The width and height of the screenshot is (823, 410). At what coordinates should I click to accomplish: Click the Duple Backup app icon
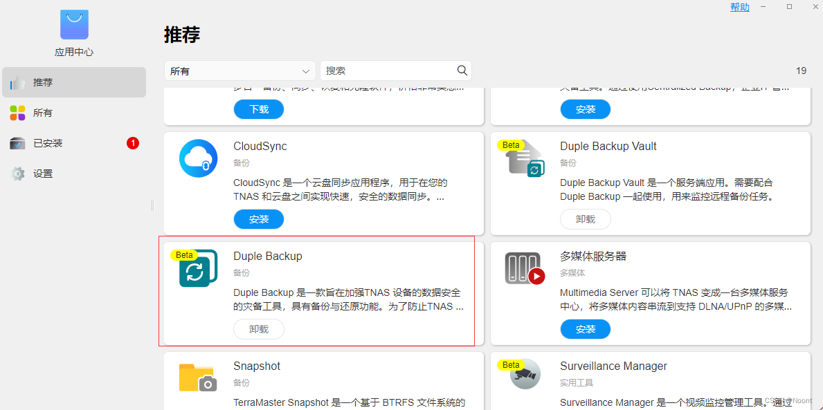[198, 268]
